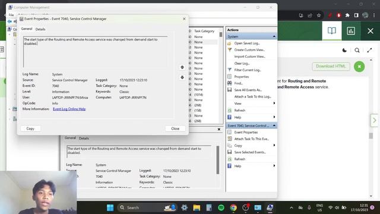Image resolution: width=380 pixels, height=214 pixels.
Task: Open Event Properties in Actions pane
Action: [246, 132]
